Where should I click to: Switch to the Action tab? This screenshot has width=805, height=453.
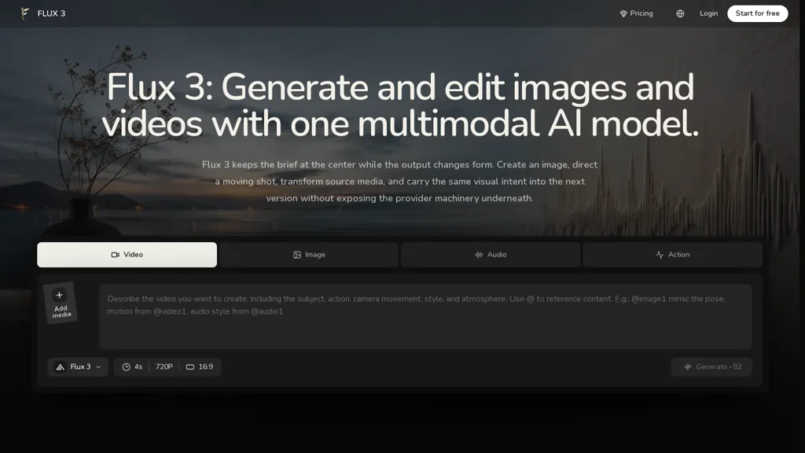pos(673,255)
